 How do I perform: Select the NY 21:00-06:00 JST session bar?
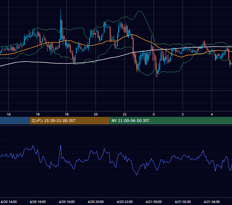(171, 121)
